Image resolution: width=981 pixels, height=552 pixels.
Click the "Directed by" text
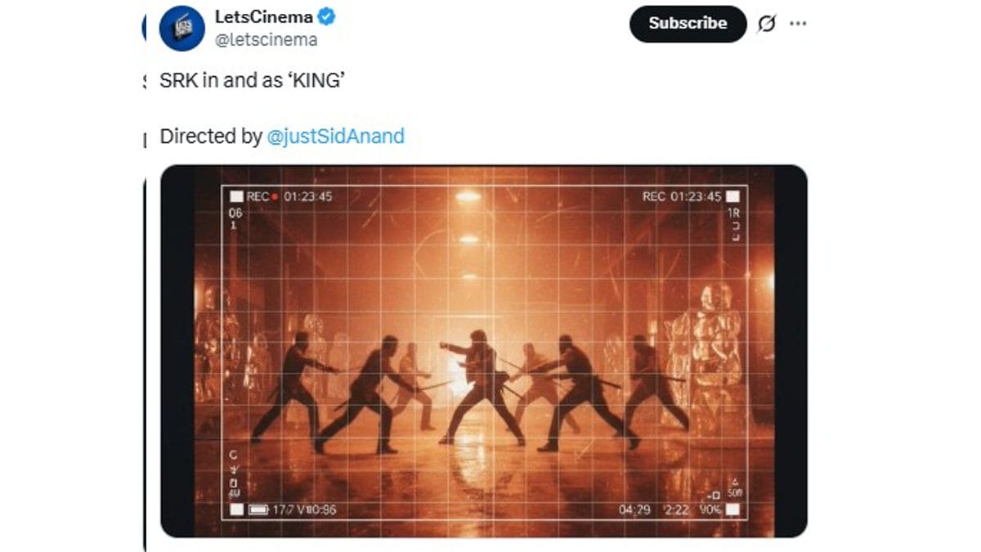pos(211,137)
